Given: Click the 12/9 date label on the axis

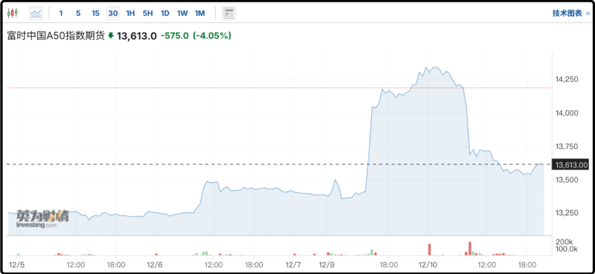Looking at the screenshot, I should [x=330, y=265].
